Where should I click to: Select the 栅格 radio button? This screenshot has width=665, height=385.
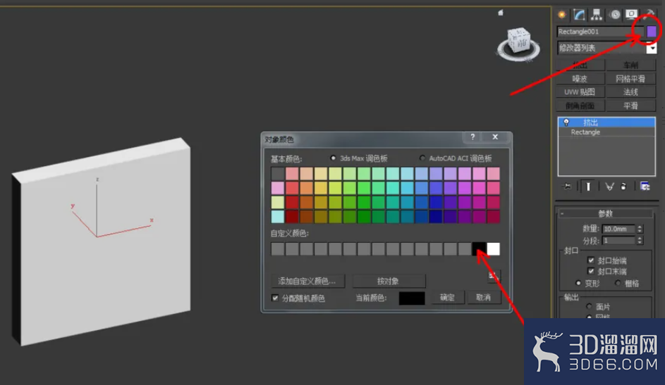[618, 283]
